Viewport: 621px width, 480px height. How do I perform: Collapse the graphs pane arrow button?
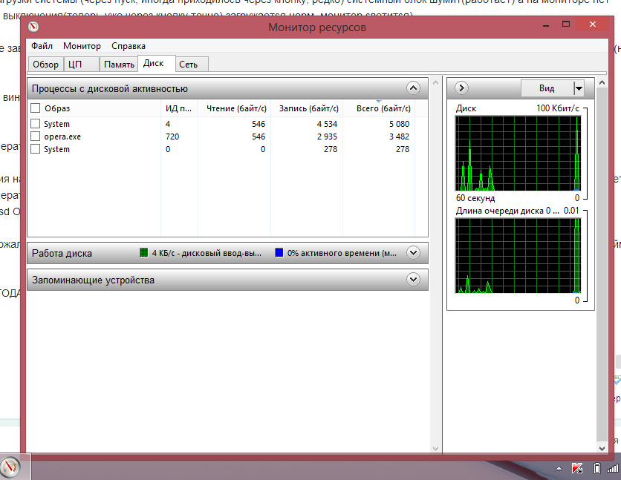tap(461, 88)
